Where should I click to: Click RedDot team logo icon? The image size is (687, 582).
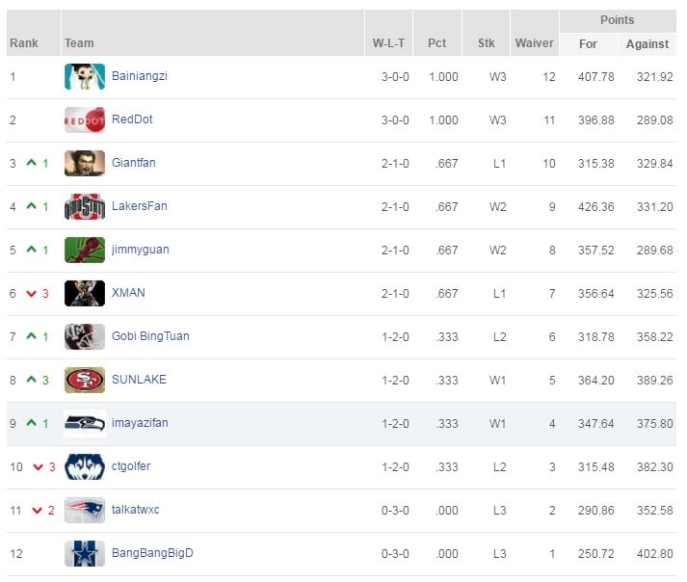[x=84, y=120]
